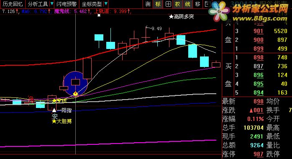Click the 坐标类型 button label
The height and width of the screenshot is (159, 292).
point(92,4)
